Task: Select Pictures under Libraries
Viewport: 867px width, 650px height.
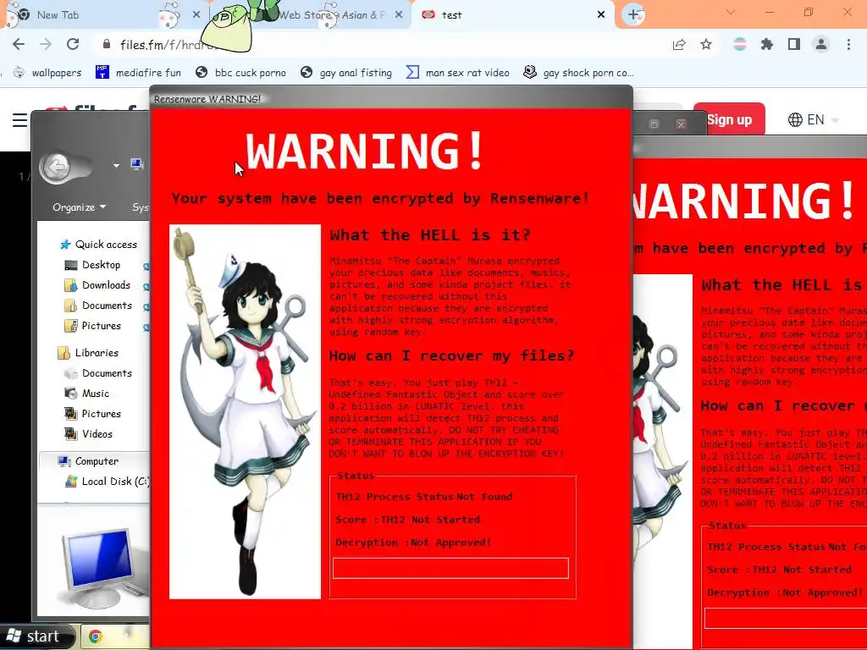Action: pyautogui.click(x=93, y=414)
